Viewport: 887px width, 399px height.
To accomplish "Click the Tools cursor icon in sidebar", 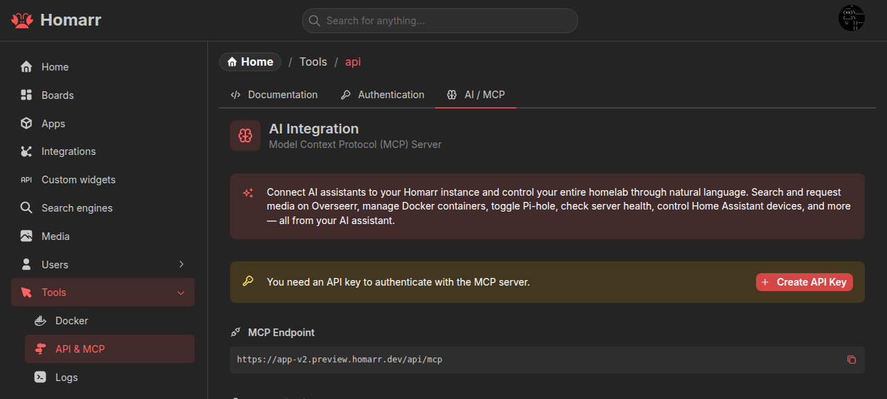I will pyautogui.click(x=26, y=293).
